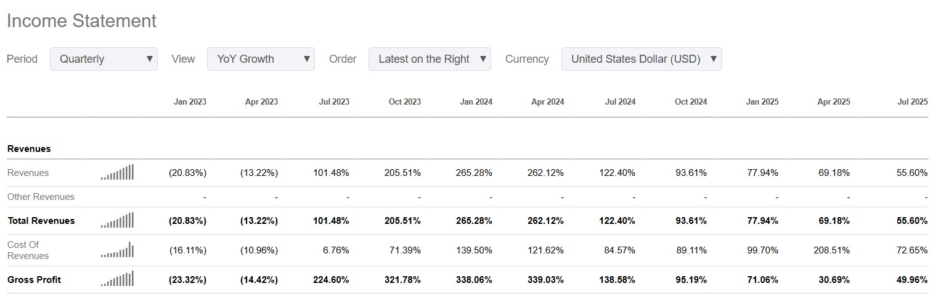Viewport: 938px width, 294px height.
Task: Click the Cost Of Revenues sparkline chart
Action: click(x=117, y=250)
